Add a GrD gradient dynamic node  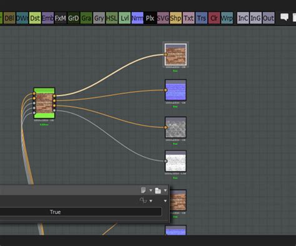(73, 18)
